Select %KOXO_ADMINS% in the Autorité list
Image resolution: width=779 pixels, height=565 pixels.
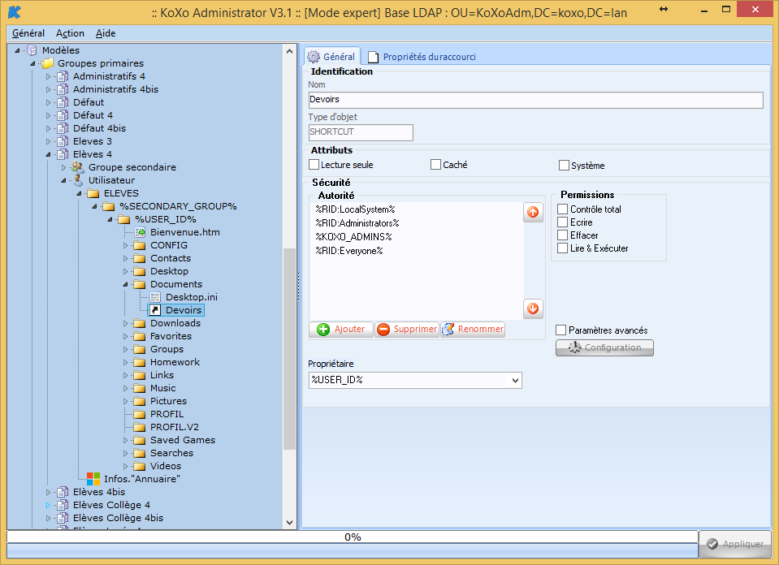(353, 237)
